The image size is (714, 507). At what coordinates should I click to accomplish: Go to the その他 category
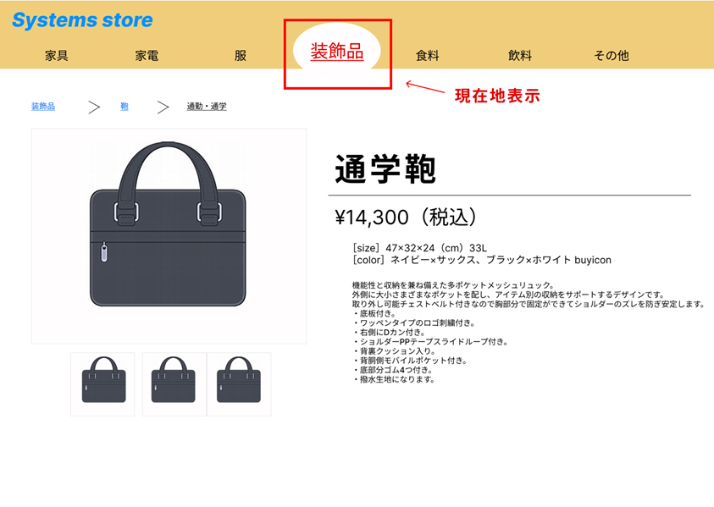pos(612,56)
